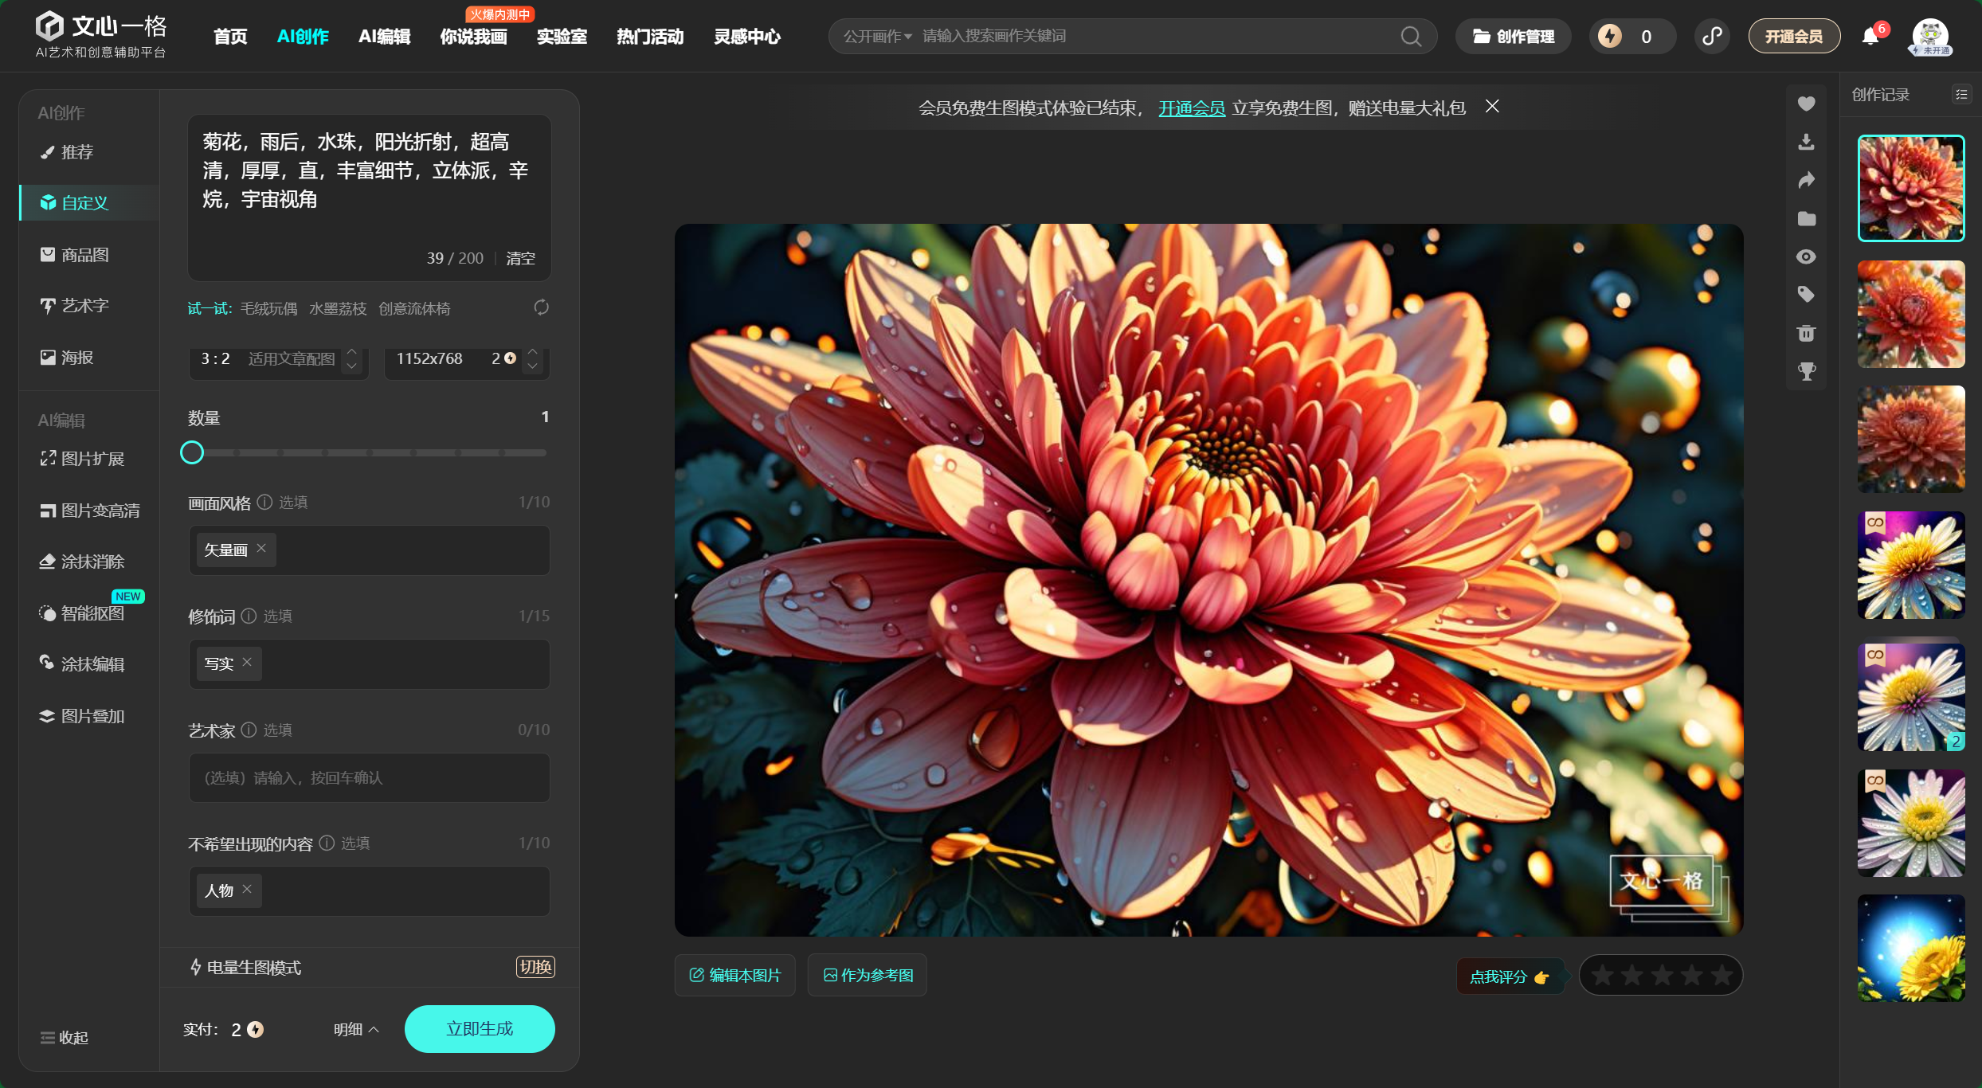Image resolution: width=1982 pixels, height=1088 pixels.
Task: Download the generated chrysanthemum image
Action: (x=1806, y=142)
